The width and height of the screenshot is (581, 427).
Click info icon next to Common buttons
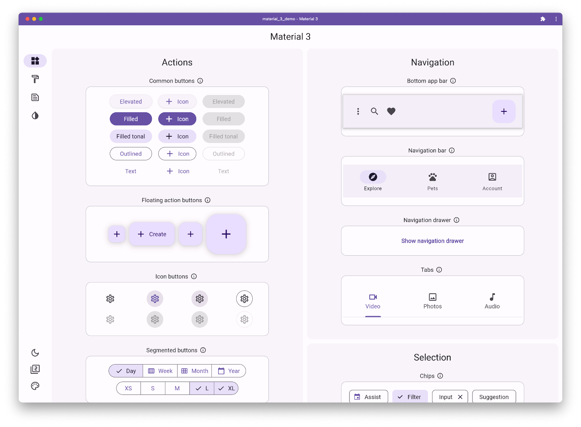[x=200, y=81]
